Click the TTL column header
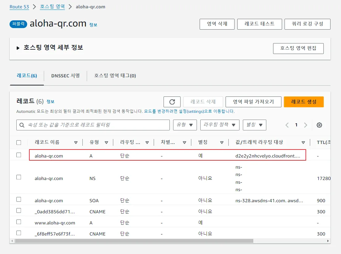341x254 pixels. point(323,142)
